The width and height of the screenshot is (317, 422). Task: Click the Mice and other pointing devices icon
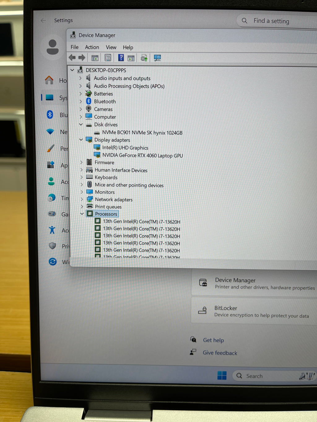click(89, 185)
